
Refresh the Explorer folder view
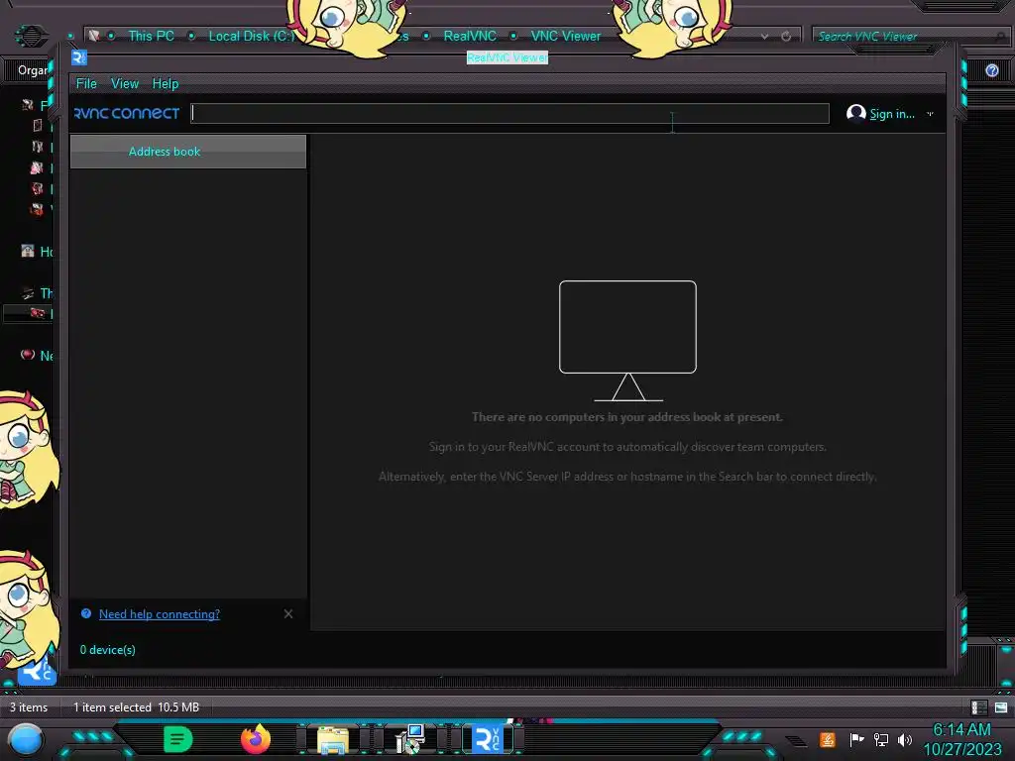click(x=786, y=37)
